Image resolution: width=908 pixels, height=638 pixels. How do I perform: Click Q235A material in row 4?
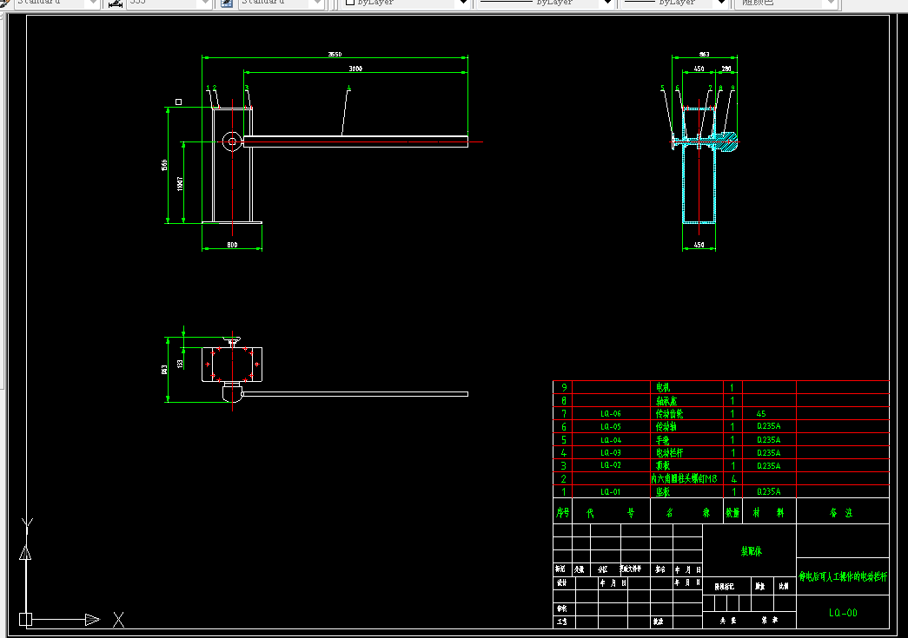point(768,452)
